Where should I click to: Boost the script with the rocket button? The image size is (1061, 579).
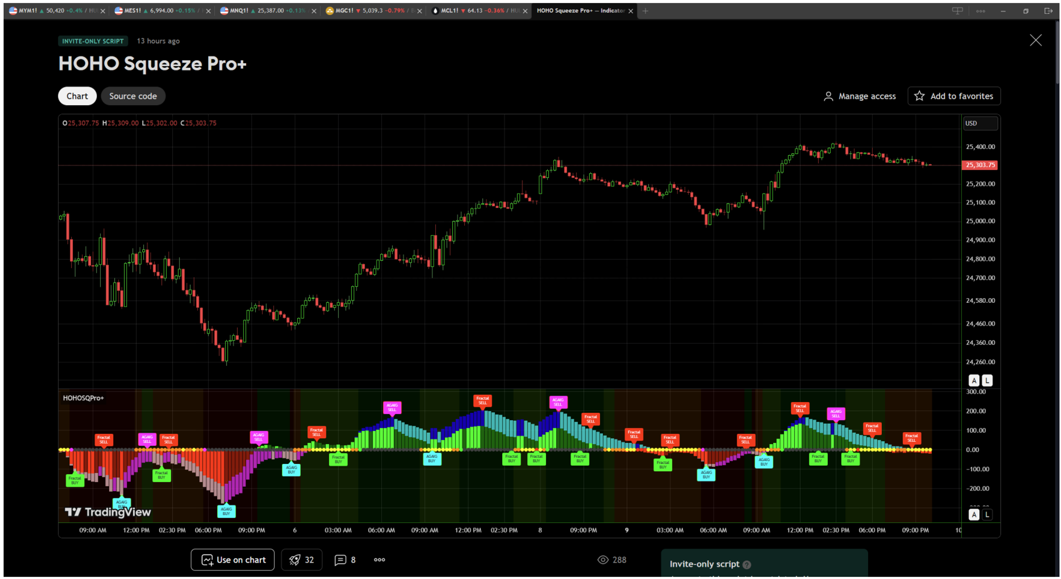tap(301, 560)
